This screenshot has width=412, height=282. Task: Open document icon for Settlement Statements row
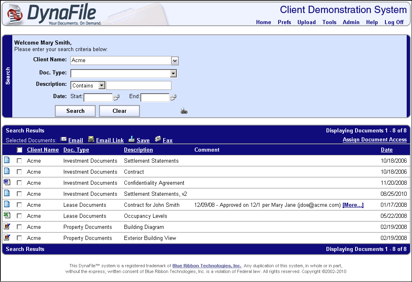click(7, 160)
